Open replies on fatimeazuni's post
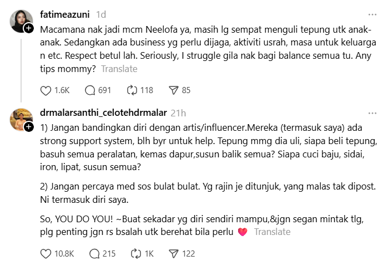Screen dimensions: 384x266 (x=90, y=90)
